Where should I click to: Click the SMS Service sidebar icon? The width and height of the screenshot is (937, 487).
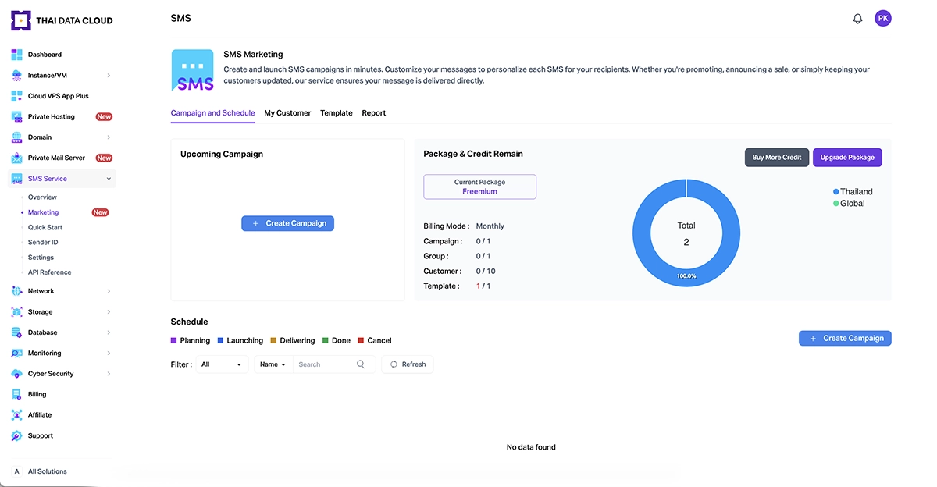point(16,179)
